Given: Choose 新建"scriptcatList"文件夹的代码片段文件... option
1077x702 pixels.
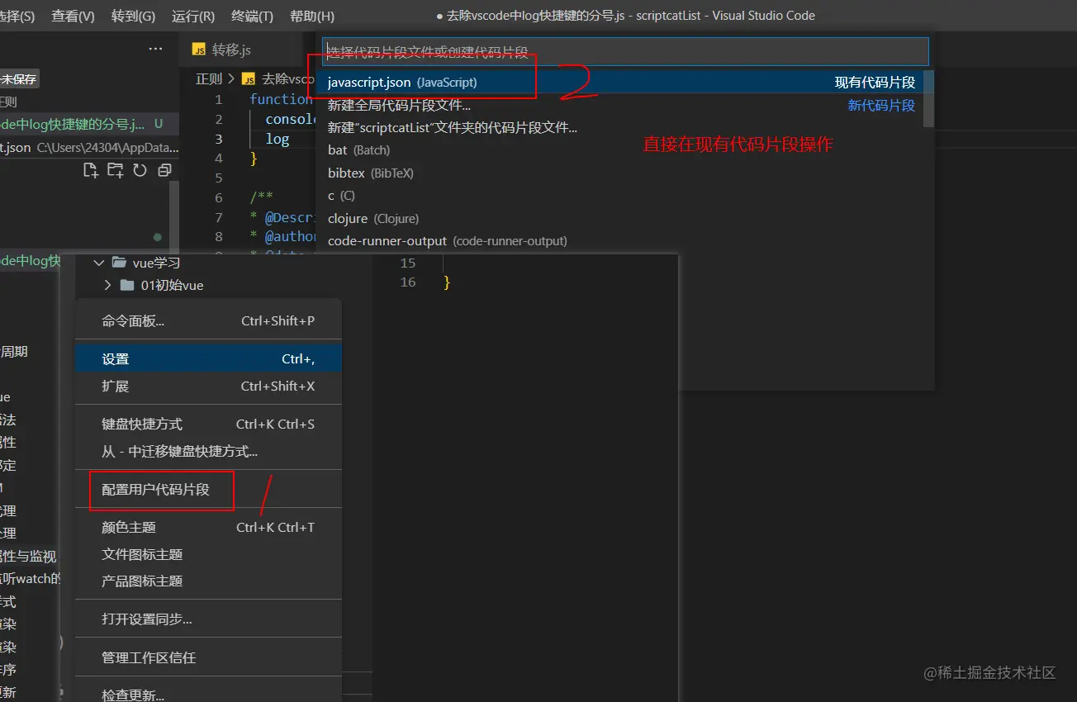Looking at the screenshot, I should pos(619,127).
